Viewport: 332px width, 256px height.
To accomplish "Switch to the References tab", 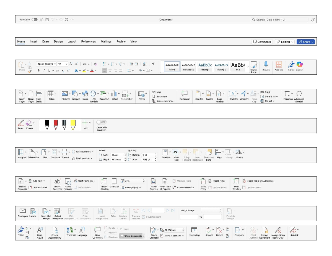I will click(89, 41).
